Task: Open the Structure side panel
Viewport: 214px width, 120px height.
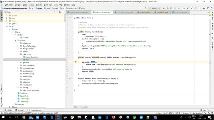Action: tap(1, 89)
